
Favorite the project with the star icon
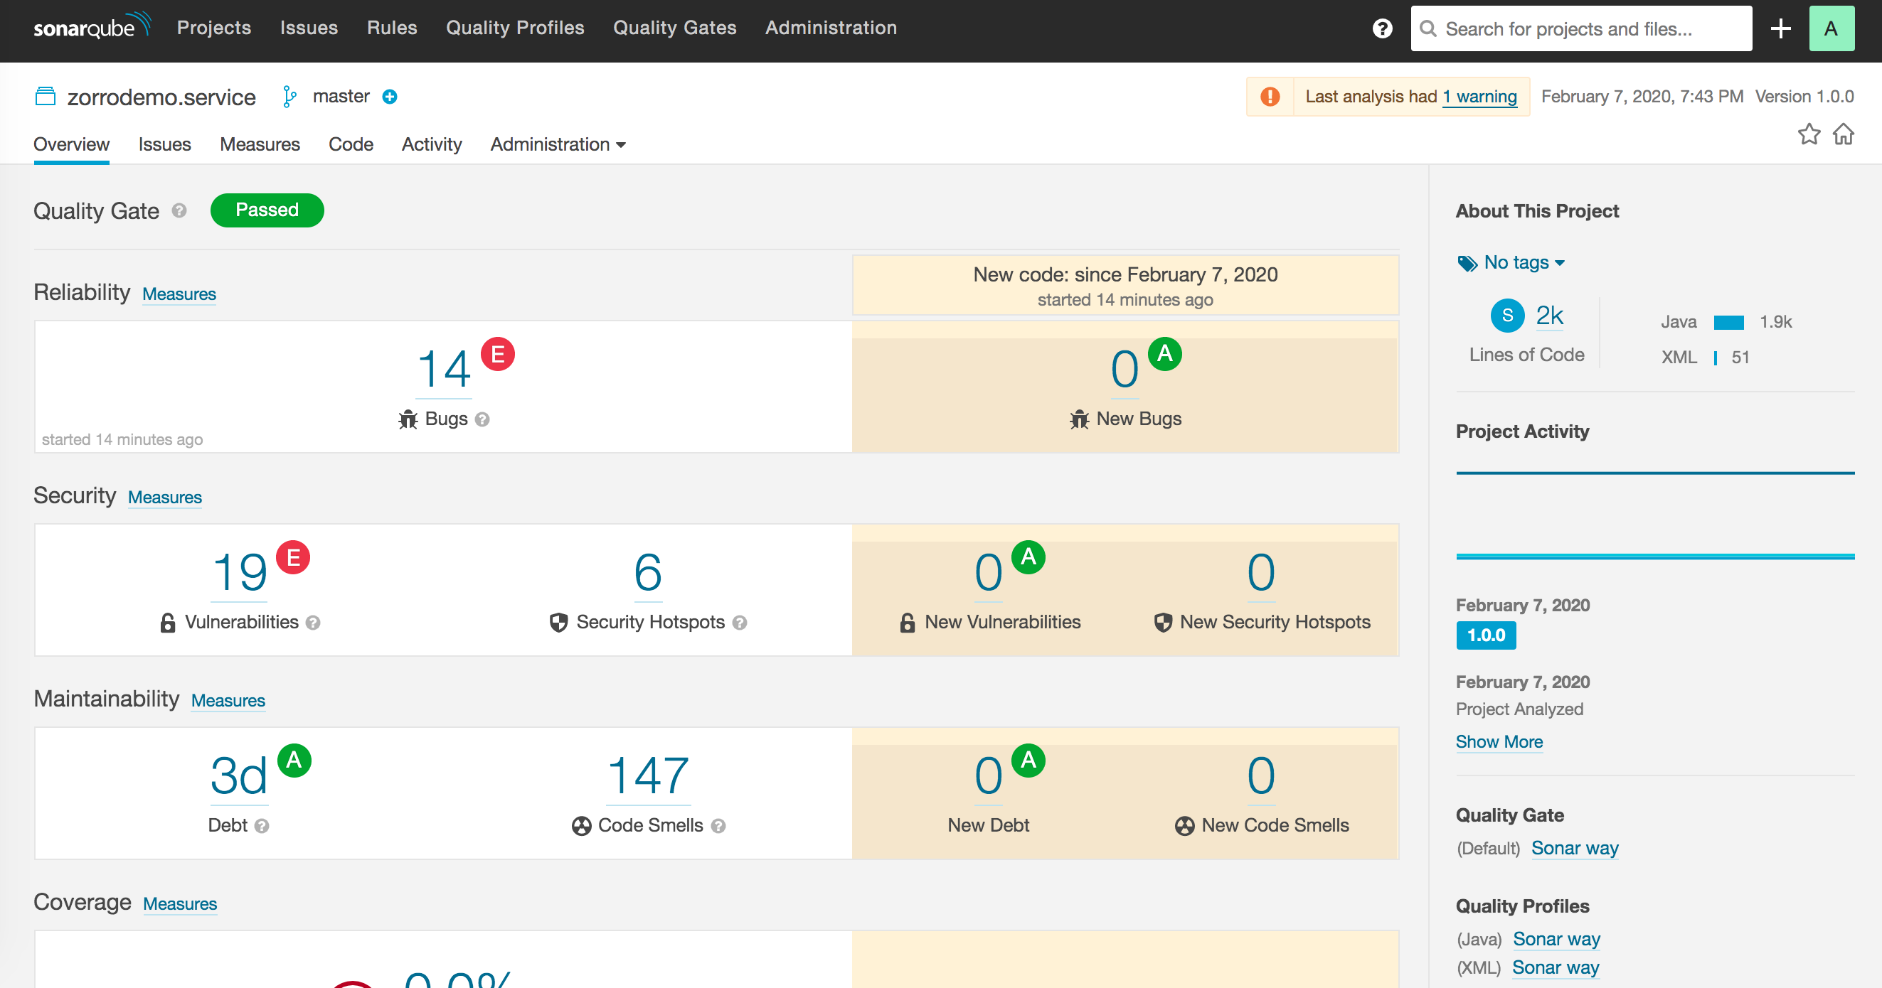1809,134
